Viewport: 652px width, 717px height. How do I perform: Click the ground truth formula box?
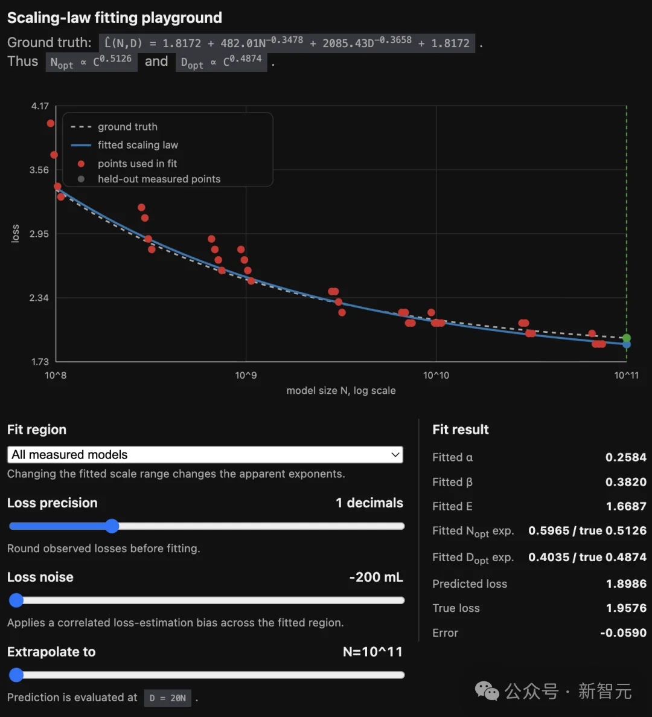287,43
